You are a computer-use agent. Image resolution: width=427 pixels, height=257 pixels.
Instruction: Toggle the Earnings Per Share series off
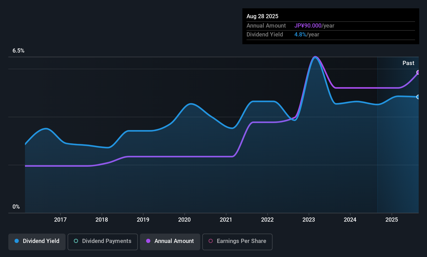pos(237,242)
